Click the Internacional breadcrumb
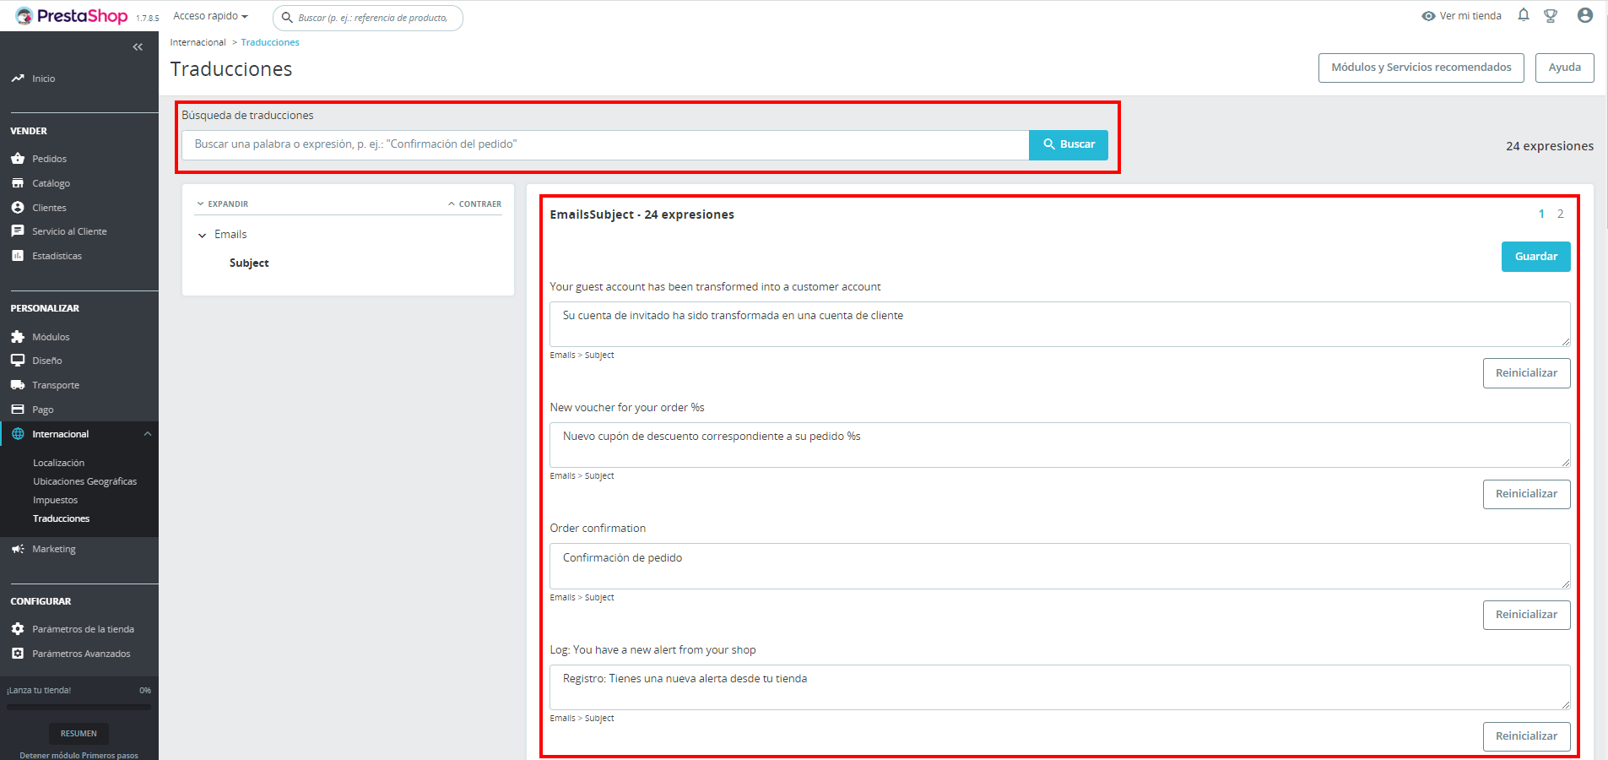 tap(198, 42)
